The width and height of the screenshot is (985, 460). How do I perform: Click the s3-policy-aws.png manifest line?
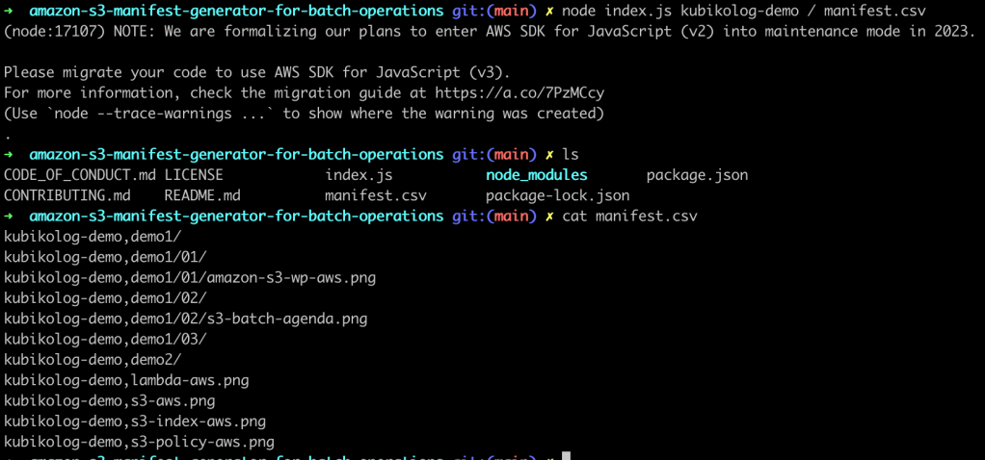(139, 442)
